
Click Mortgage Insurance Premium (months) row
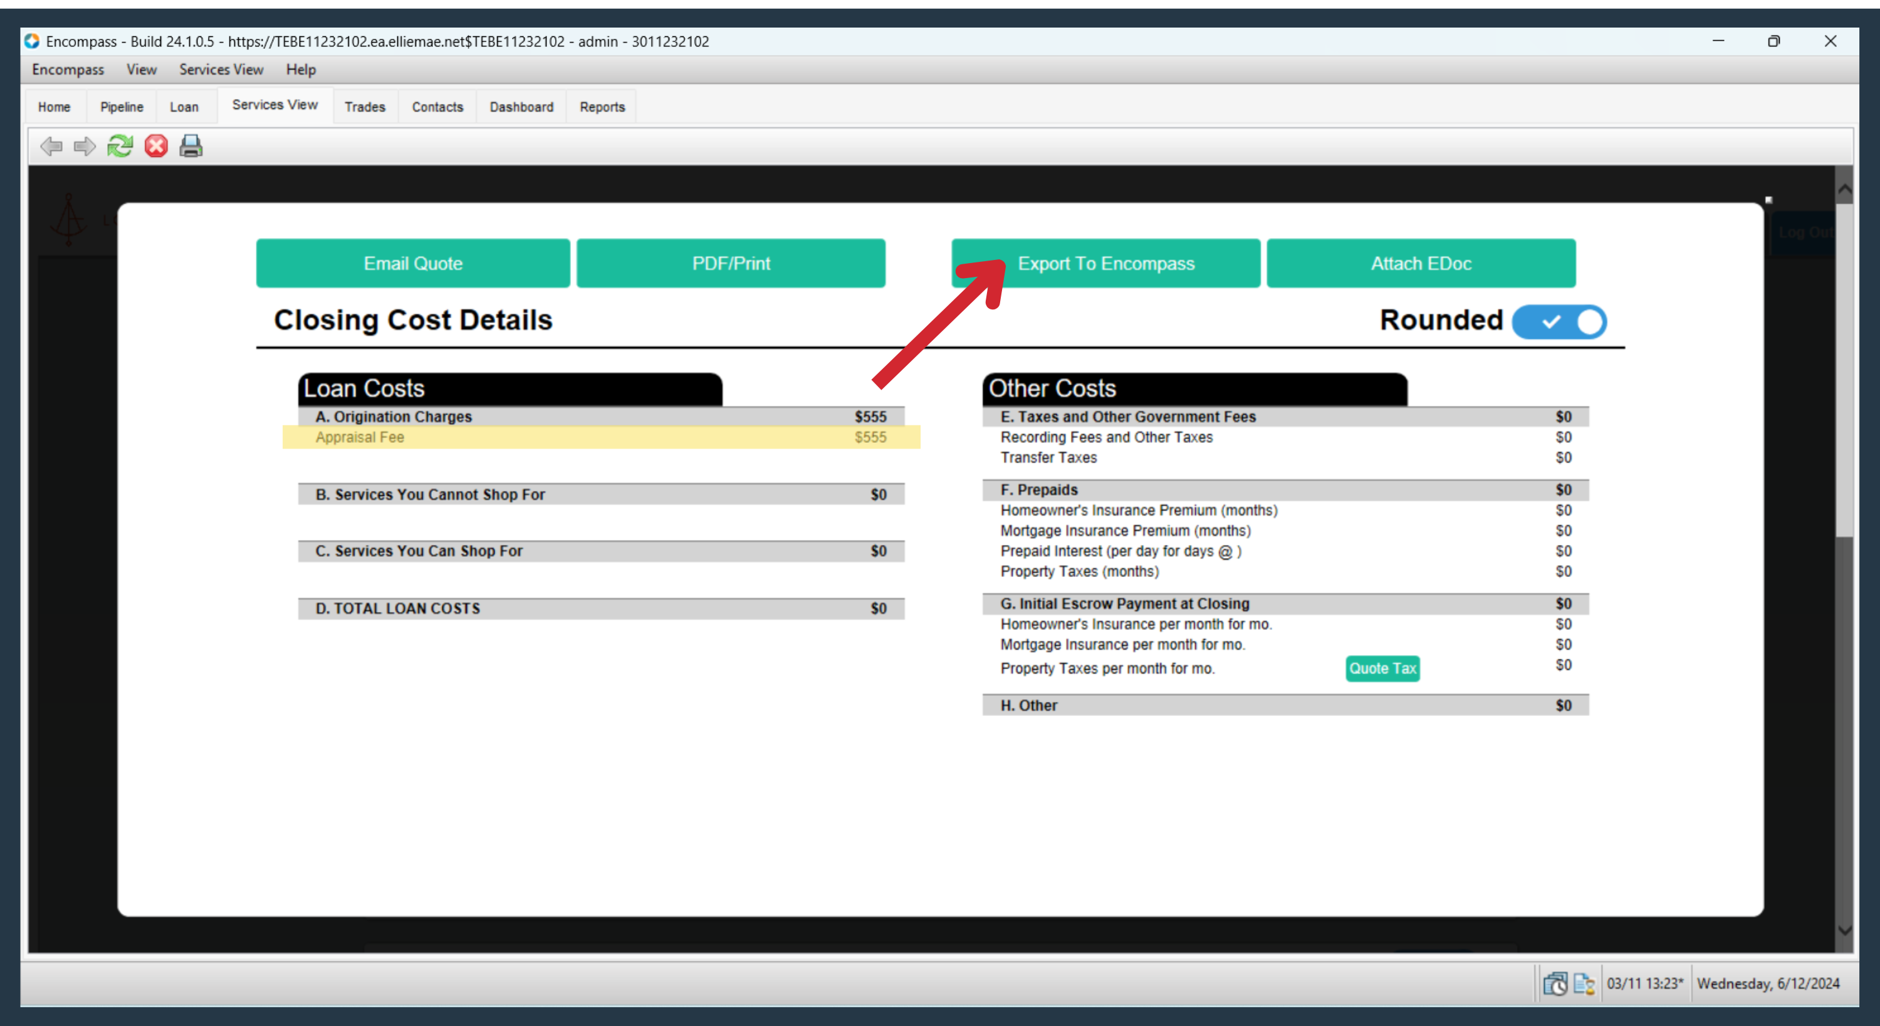pyautogui.click(x=1285, y=531)
